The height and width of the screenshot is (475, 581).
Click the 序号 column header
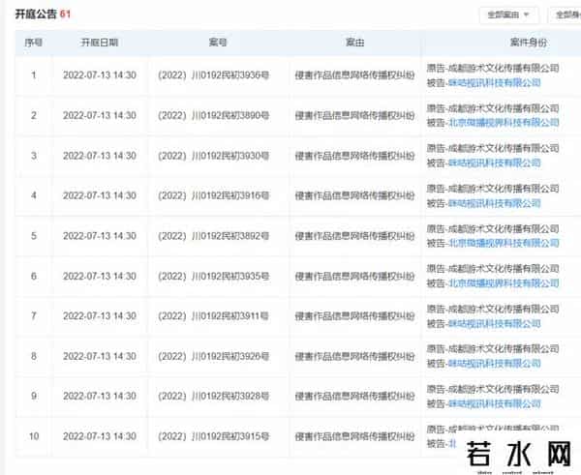[33, 43]
